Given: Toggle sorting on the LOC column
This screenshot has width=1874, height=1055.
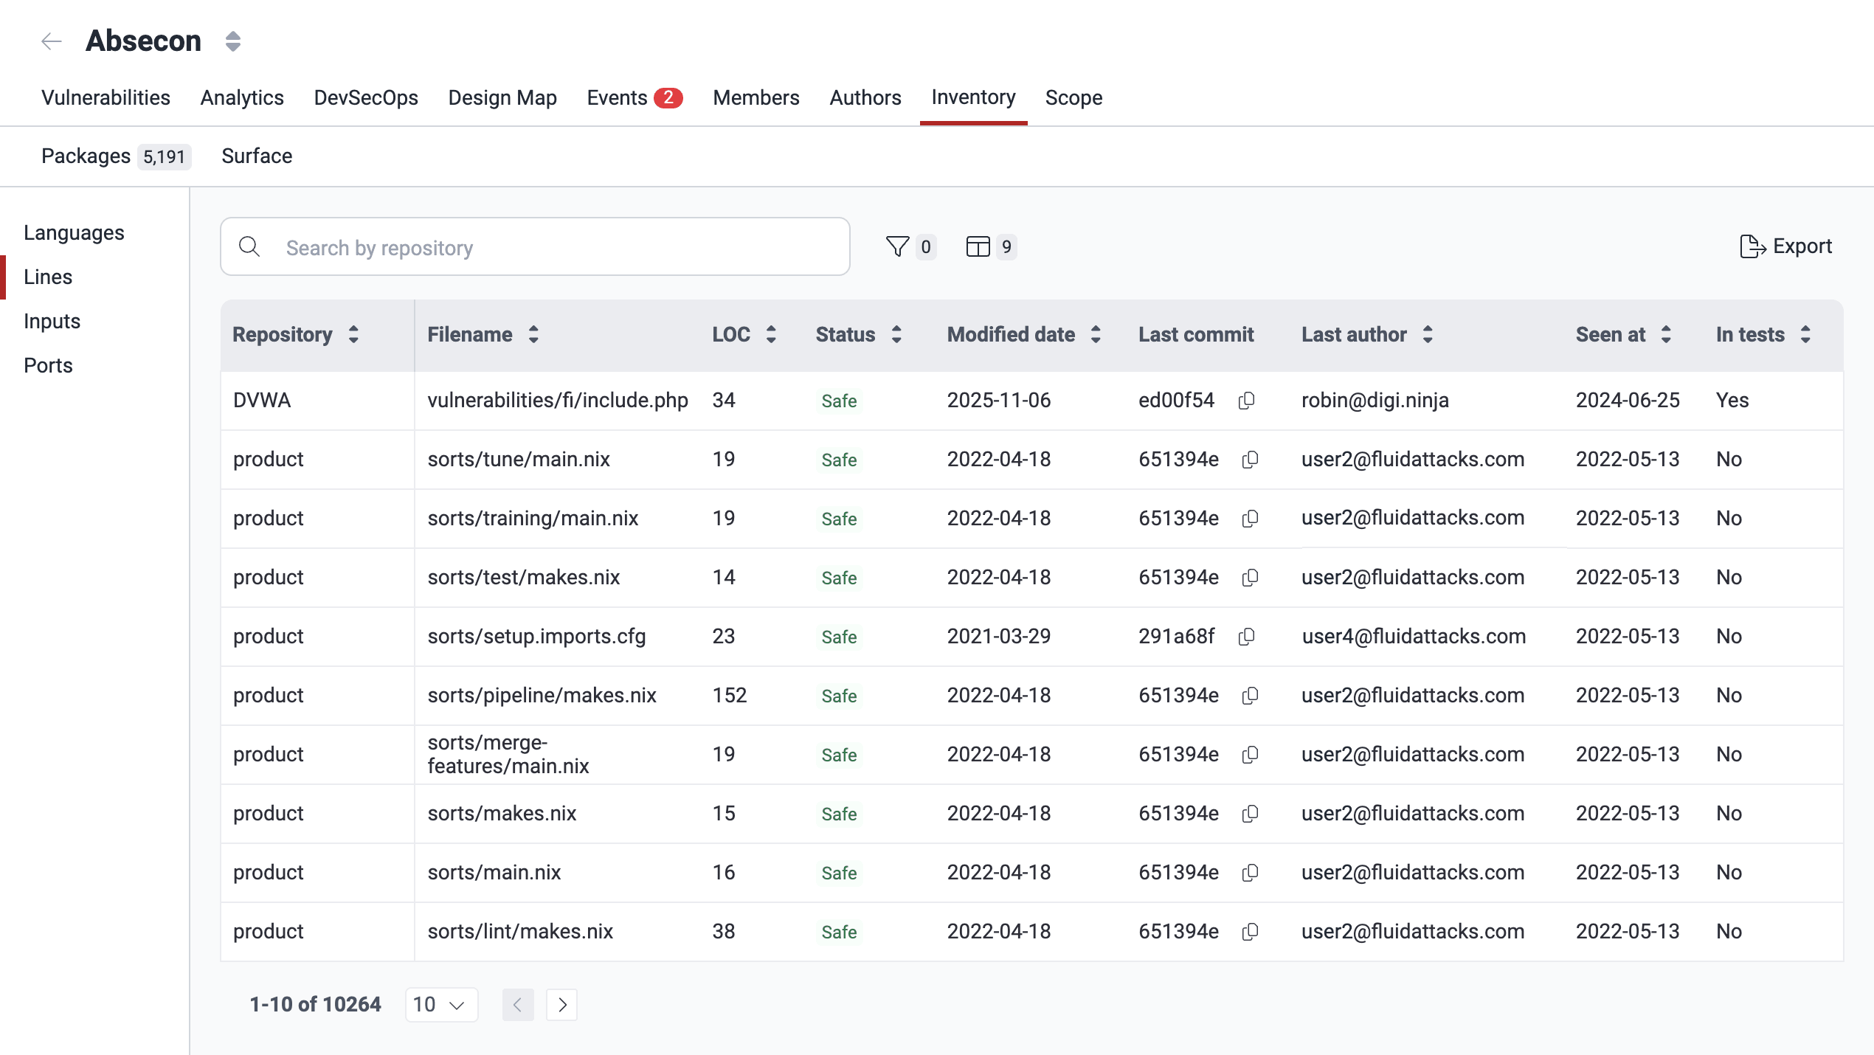Looking at the screenshot, I should click(770, 334).
